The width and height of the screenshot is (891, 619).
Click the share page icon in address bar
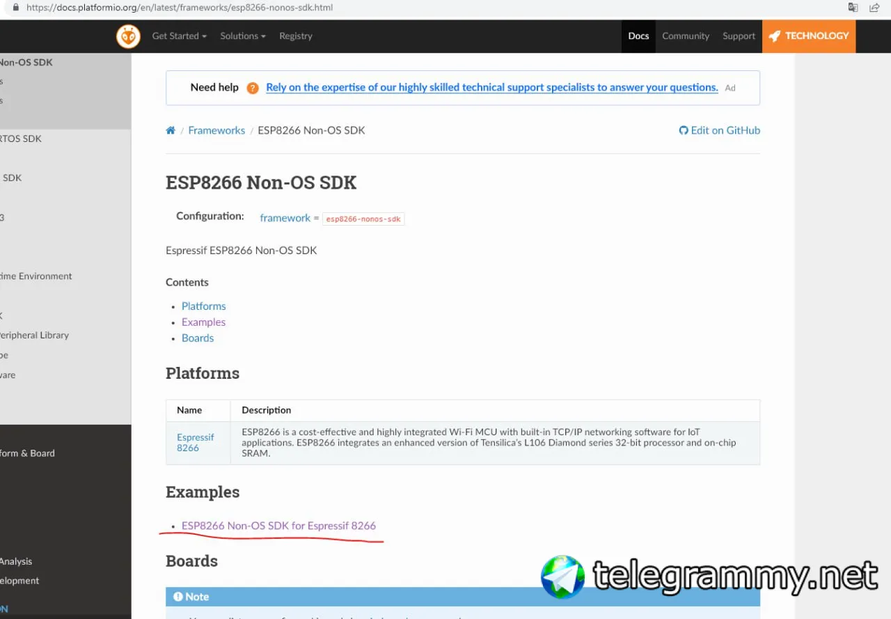coord(875,8)
